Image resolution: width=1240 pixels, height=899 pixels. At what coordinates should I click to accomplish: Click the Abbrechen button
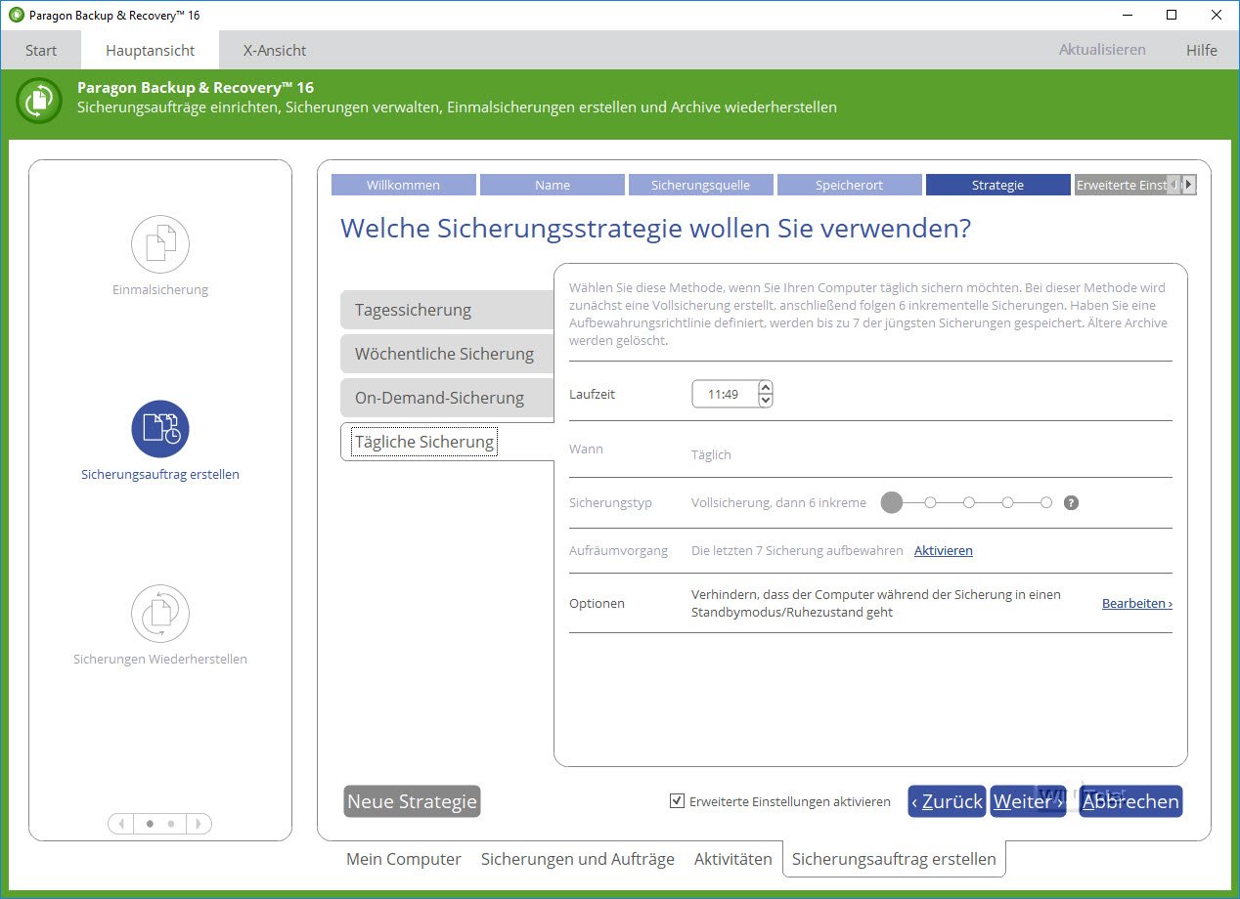[1130, 801]
